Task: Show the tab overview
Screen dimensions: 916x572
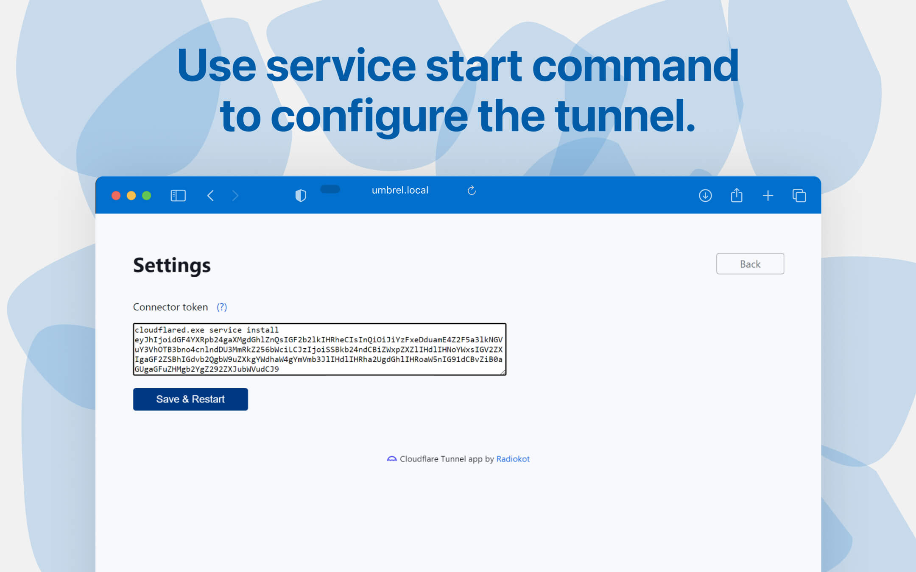Action: [799, 195]
